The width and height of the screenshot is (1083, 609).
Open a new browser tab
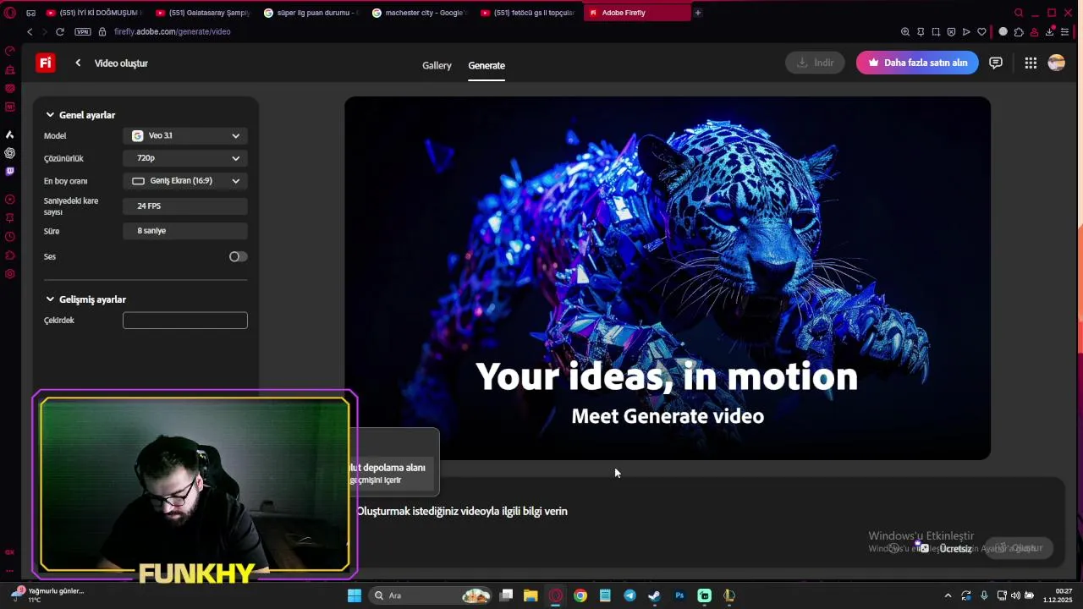pyautogui.click(x=697, y=13)
